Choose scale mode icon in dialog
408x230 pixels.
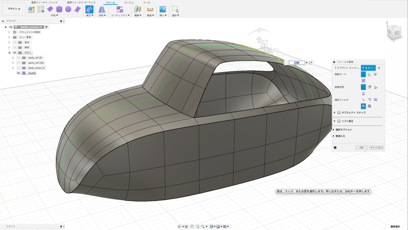click(363, 81)
